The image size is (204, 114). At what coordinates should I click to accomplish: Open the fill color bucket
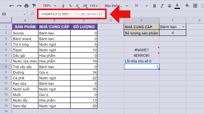click(187, 6)
